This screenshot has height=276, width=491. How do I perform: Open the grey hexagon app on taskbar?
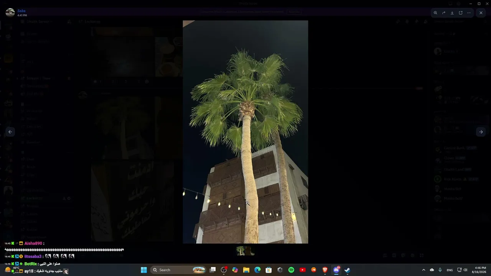pos(280,270)
